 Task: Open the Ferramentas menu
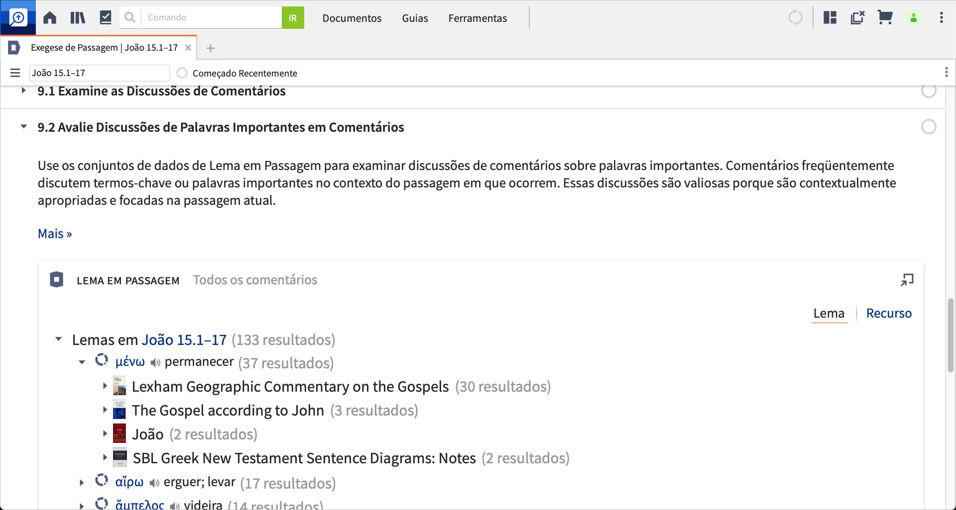tap(478, 18)
